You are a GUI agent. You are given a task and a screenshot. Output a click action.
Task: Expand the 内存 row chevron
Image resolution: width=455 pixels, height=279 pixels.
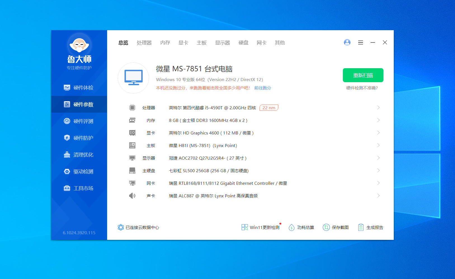(378, 120)
